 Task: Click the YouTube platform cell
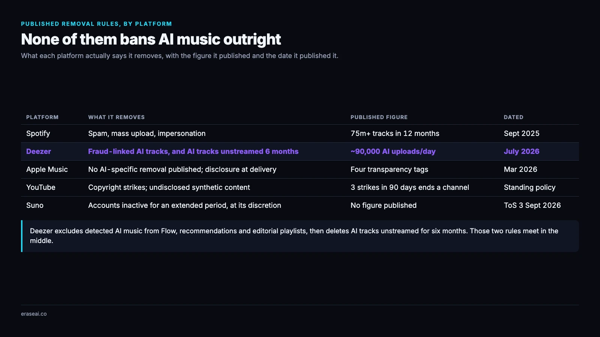click(x=40, y=187)
